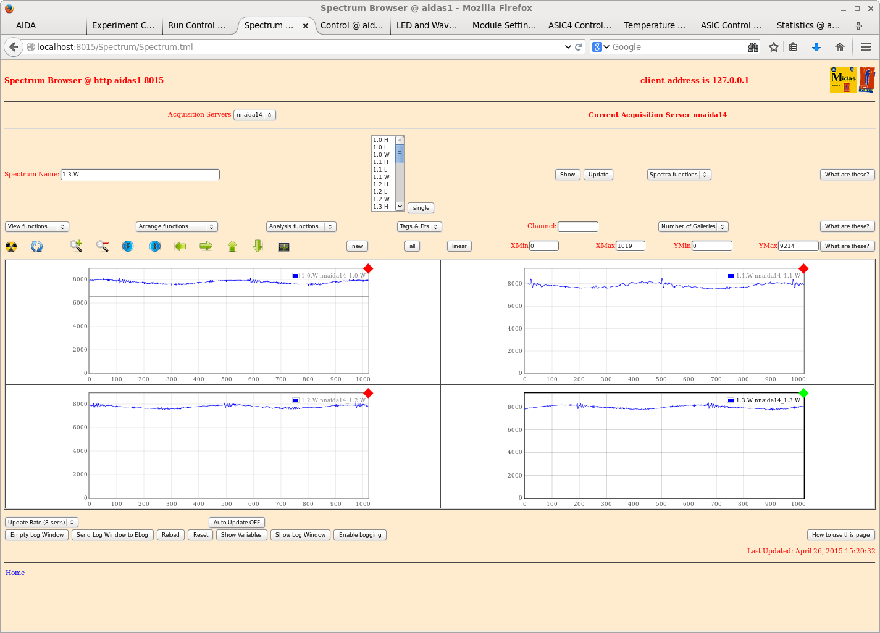
Task: Click the red diamond marker on the 1.0.W plot
Action: pyautogui.click(x=369, y=268)
